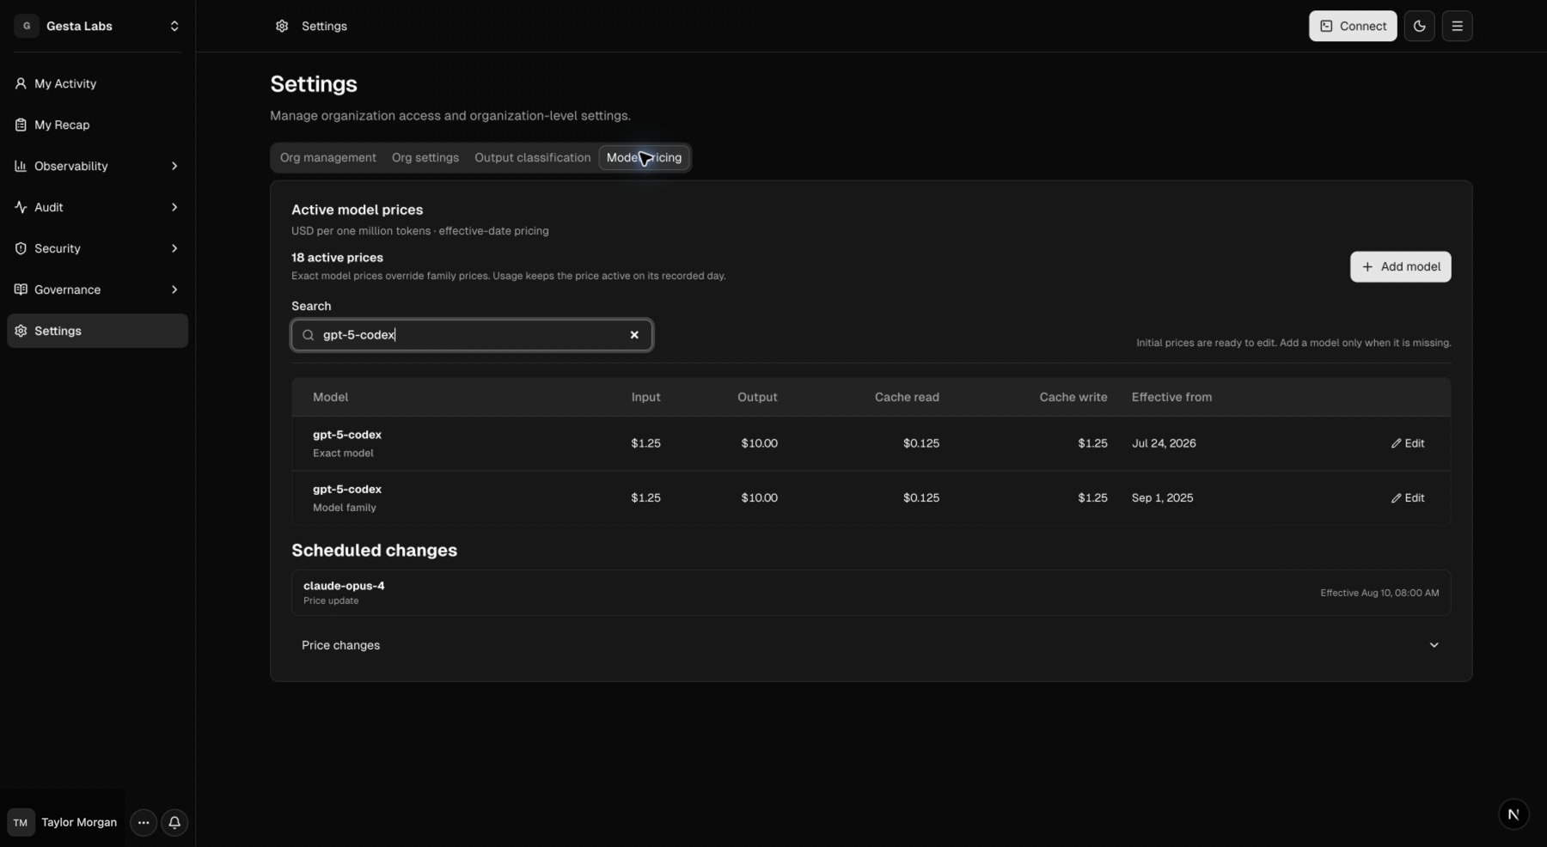Expand the Governance chevron
Image resolution: width=1547 pixels, height=847 pixels.
click(x=174, y=289)
